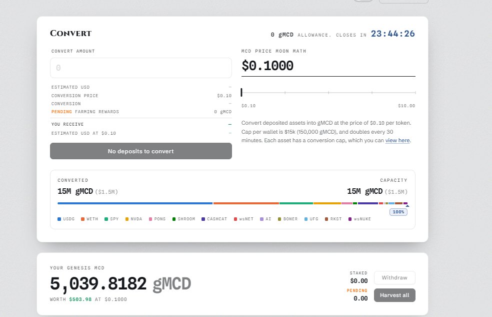The height and width of the screenshot is (317, 492).
Task: Select the SPY green legend marker
Action: 106,219
